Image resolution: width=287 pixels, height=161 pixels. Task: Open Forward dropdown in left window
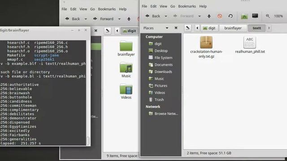[x=119, y=19]
